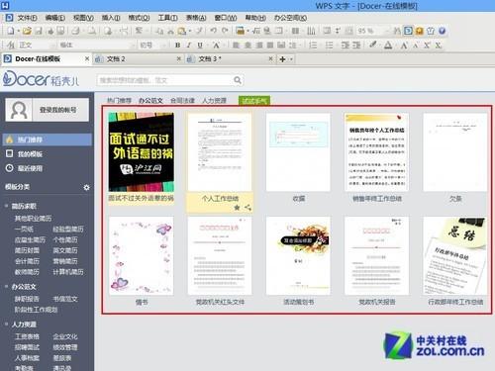
Task: Toggle superscript formatting
Action: (x=427, y=46)
